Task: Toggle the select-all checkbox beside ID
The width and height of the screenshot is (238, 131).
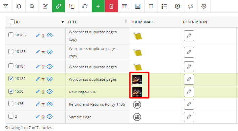Action: pyautogui.click(x=12, y=22)
